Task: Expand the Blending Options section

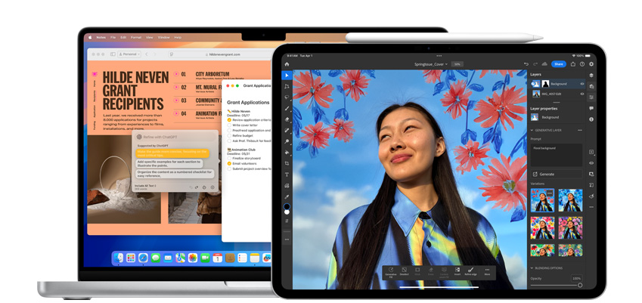Action: (x=532, y=268)
